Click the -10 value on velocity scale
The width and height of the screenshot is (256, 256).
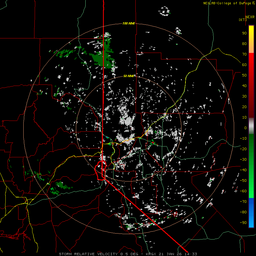pyautogui.click(x=243, y=139)
